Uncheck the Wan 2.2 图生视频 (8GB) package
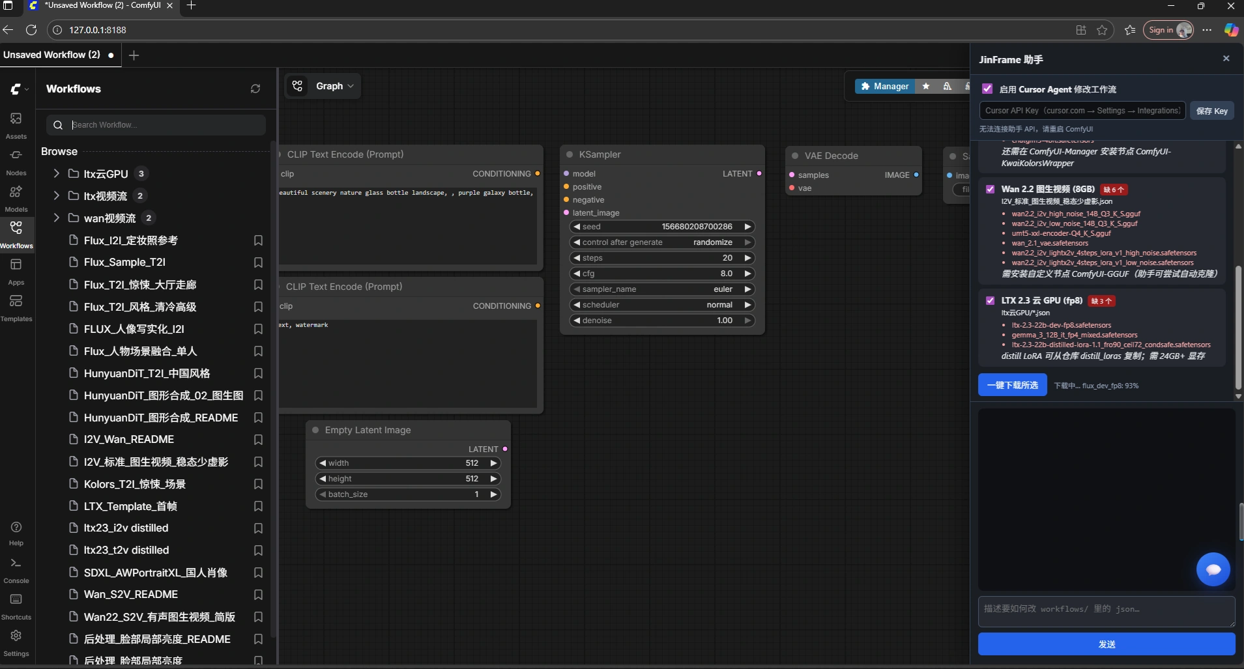The image size is (1244, 669). 991,190
